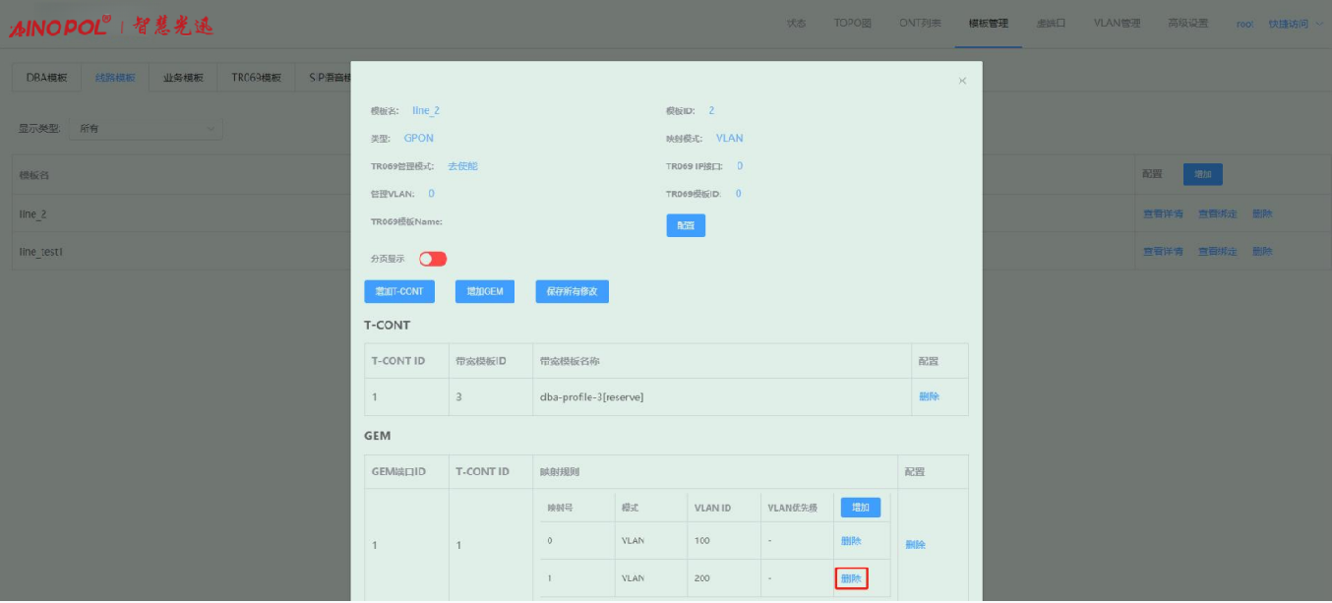Screen dimensions: 1332x603
Task: Delete mapping rule with VLAN ID 100
Action: tap(851, 541)
